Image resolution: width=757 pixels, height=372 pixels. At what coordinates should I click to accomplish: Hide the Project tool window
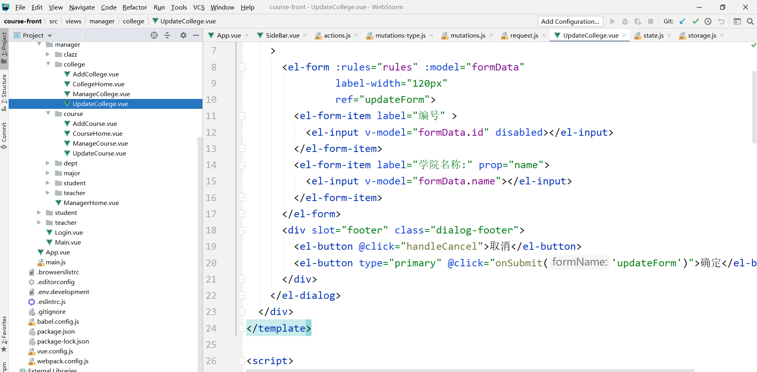[x=196, y=35]
